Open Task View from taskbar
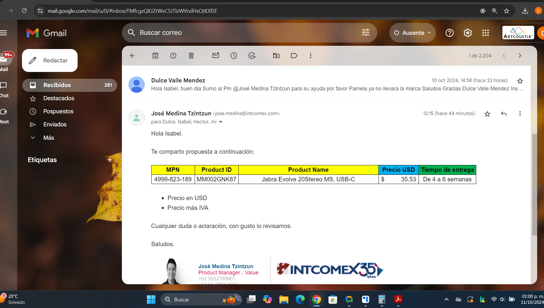This screenshot has height=308, width=544. (251, 299)
